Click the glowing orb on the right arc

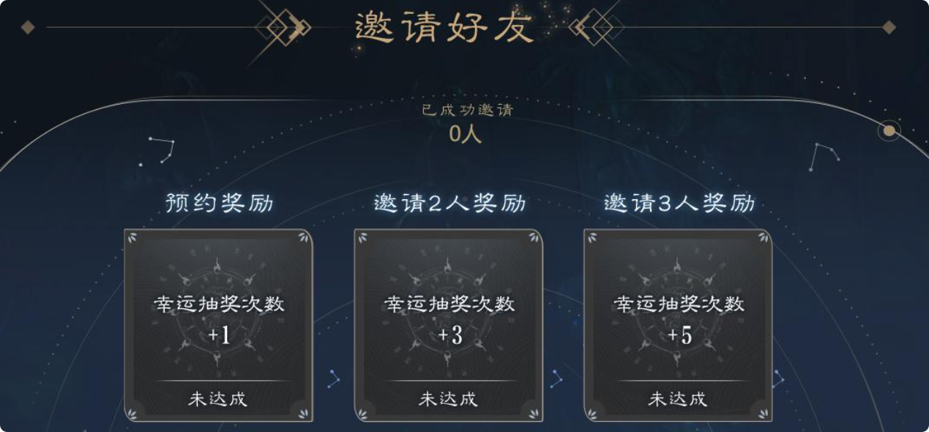pos(889,130)
